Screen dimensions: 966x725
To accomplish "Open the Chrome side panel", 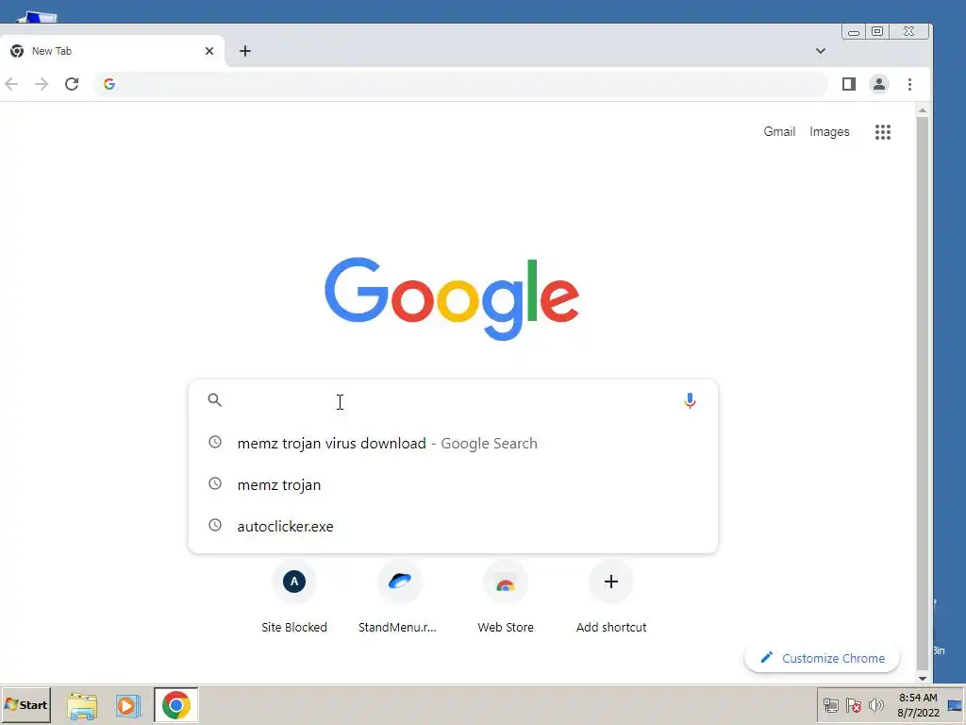I will tap(848, 84).
